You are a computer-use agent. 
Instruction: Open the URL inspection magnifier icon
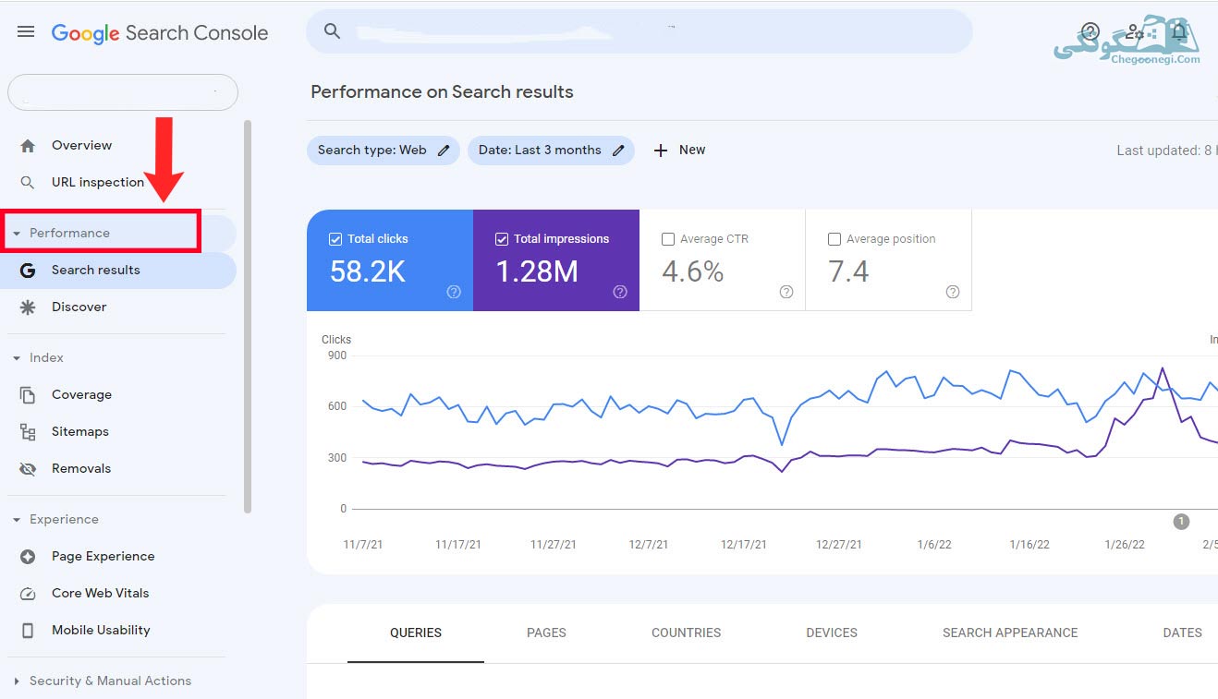pos(28,183)
